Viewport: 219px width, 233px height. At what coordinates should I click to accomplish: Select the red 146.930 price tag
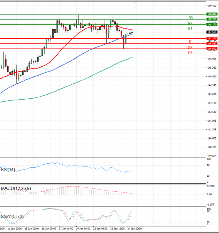tap(212, 43)
